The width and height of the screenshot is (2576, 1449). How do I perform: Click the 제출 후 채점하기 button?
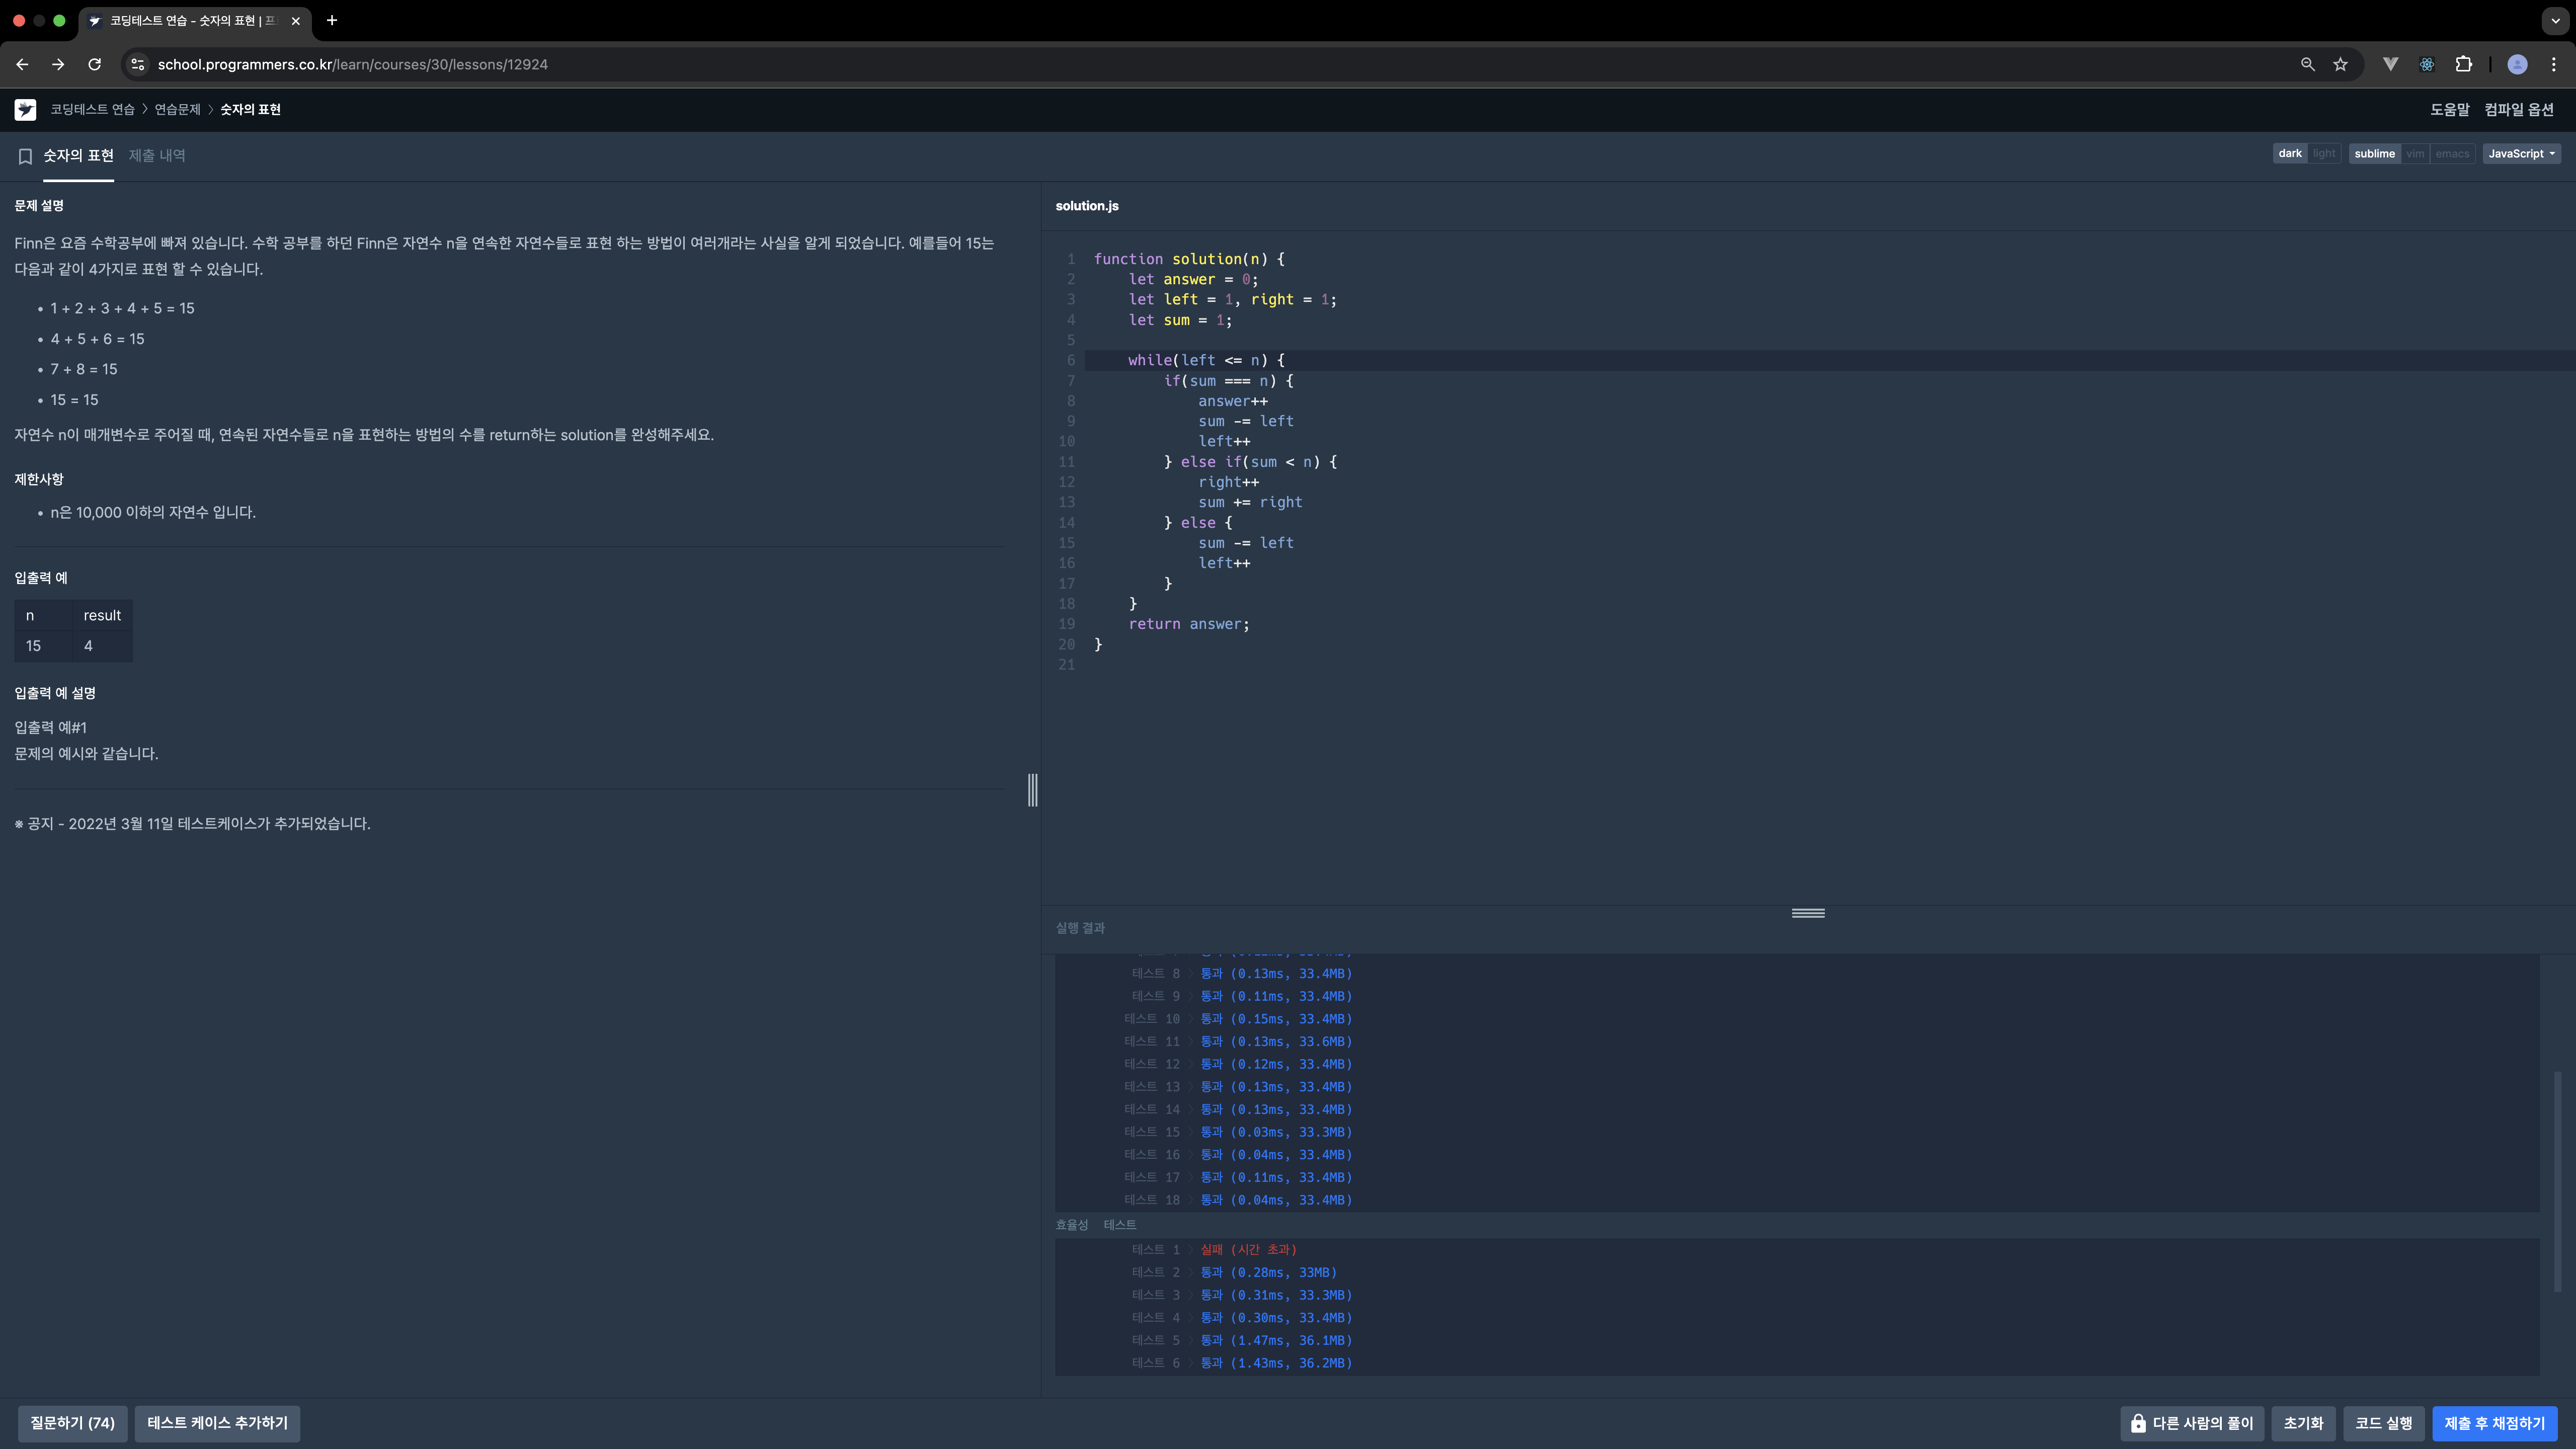point(2494,1423)
